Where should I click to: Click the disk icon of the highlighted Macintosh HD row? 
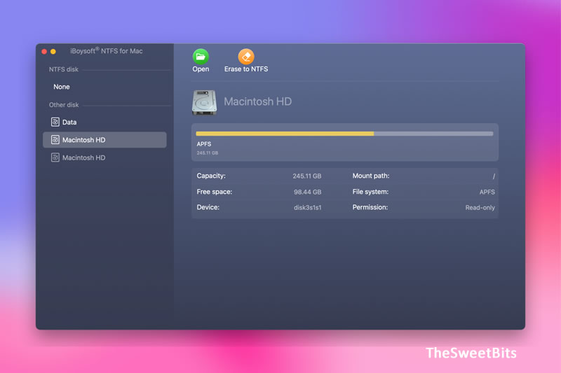55,139
